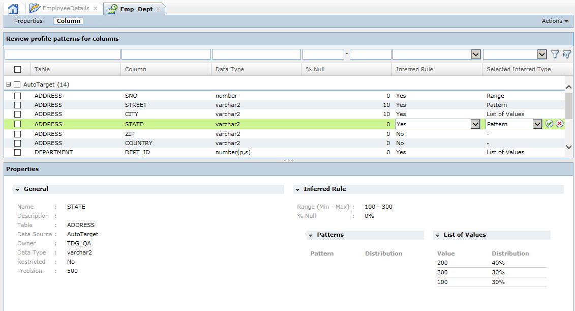Sort by the Data Type header
Image resolution: width=575 pixels, height=311 pixels.
tap(256, 69)
